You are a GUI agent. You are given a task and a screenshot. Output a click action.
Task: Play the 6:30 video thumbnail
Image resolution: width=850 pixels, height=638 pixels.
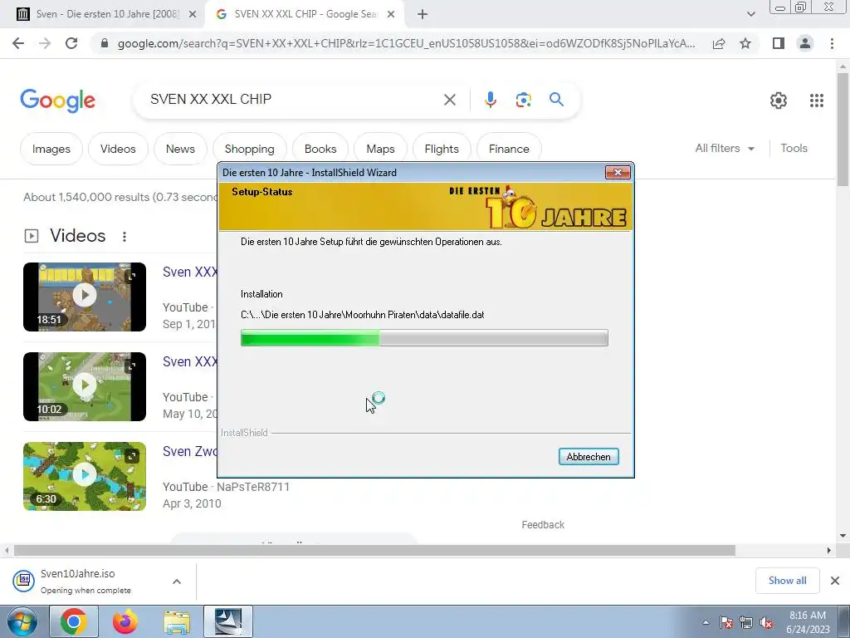coord(85,476)
